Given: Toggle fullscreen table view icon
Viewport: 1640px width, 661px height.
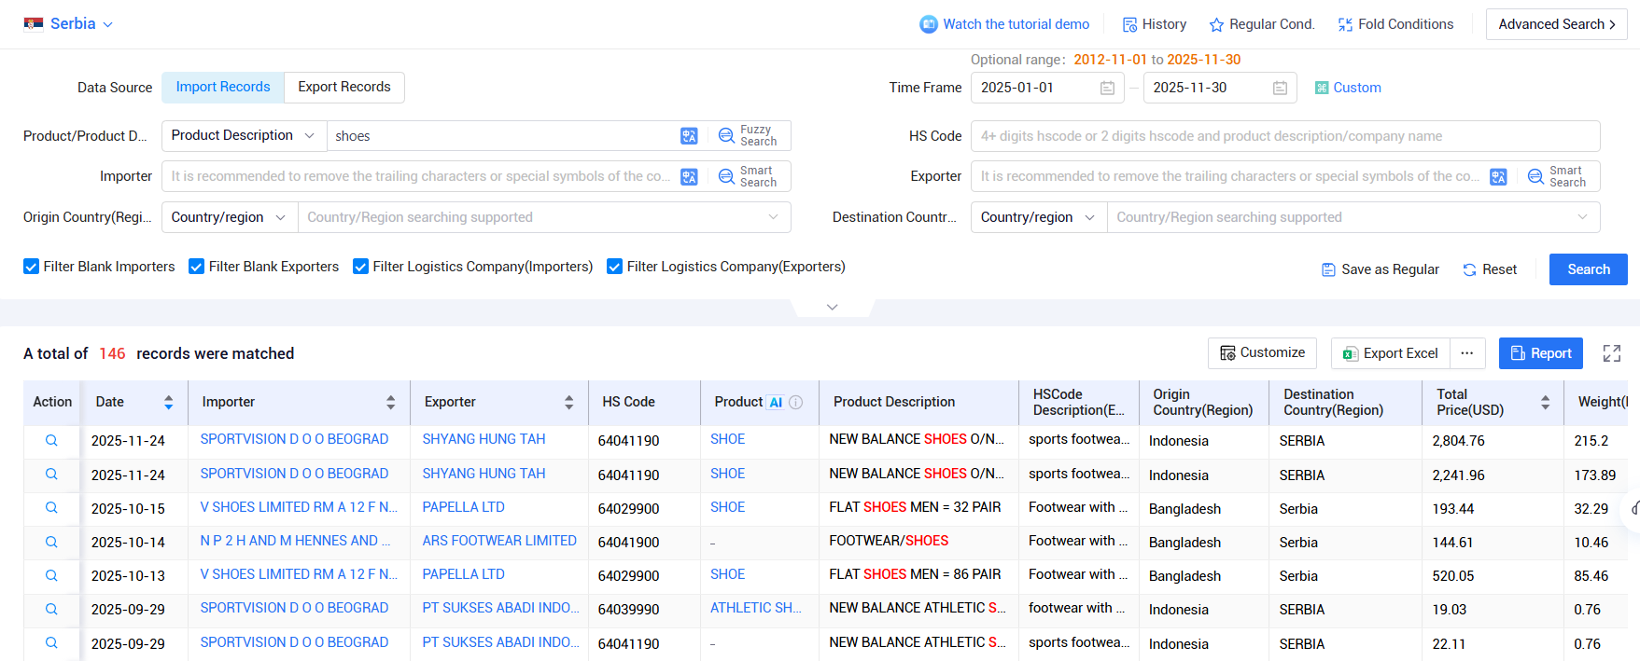Looking at the screenshot, I should click(1612, 353).
